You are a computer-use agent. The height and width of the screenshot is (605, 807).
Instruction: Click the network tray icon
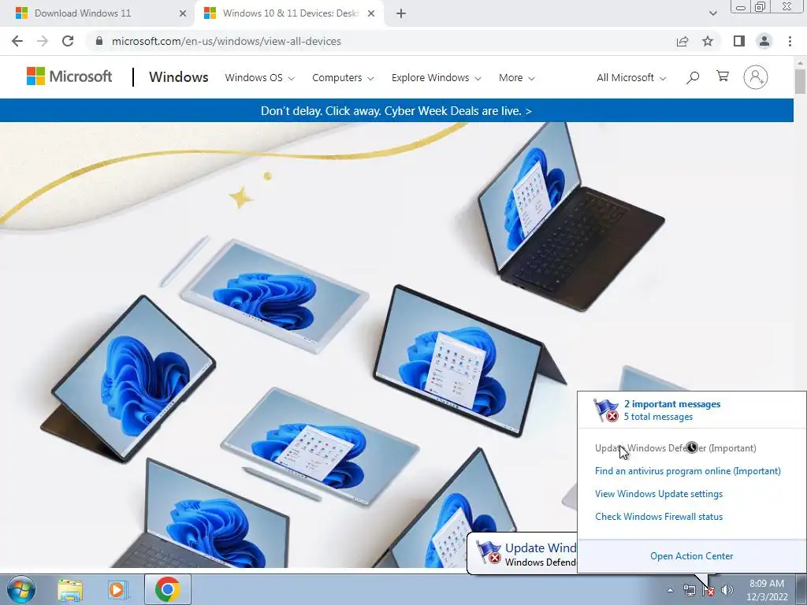(x=689, y=590)
